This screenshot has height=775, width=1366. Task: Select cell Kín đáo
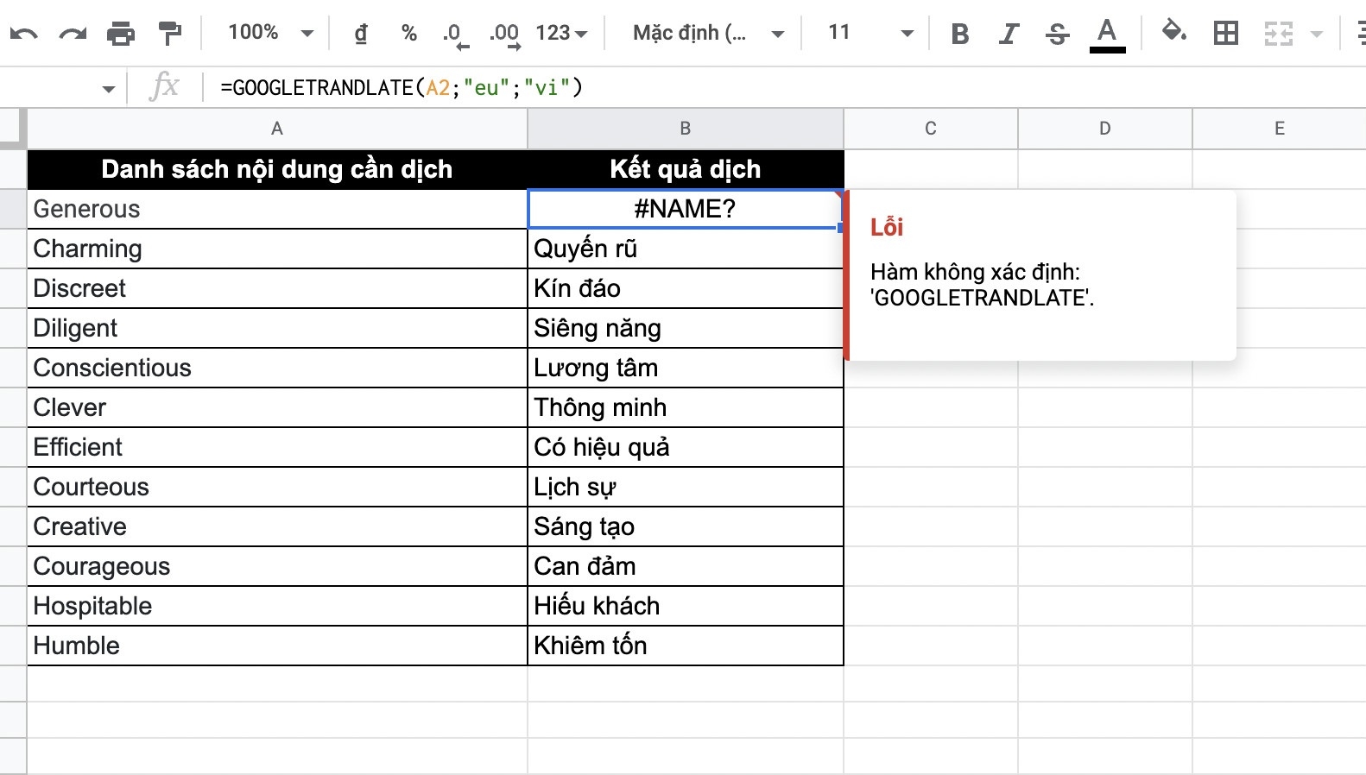point(686,288)
